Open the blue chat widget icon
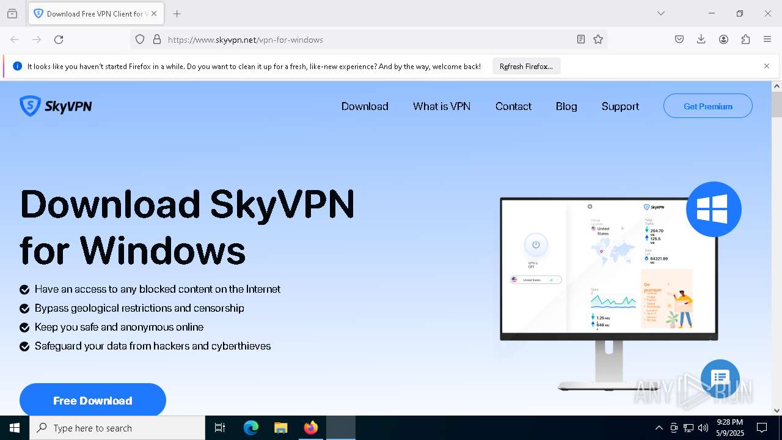Screen dimensions: 782x440 (x=720, y=378)
